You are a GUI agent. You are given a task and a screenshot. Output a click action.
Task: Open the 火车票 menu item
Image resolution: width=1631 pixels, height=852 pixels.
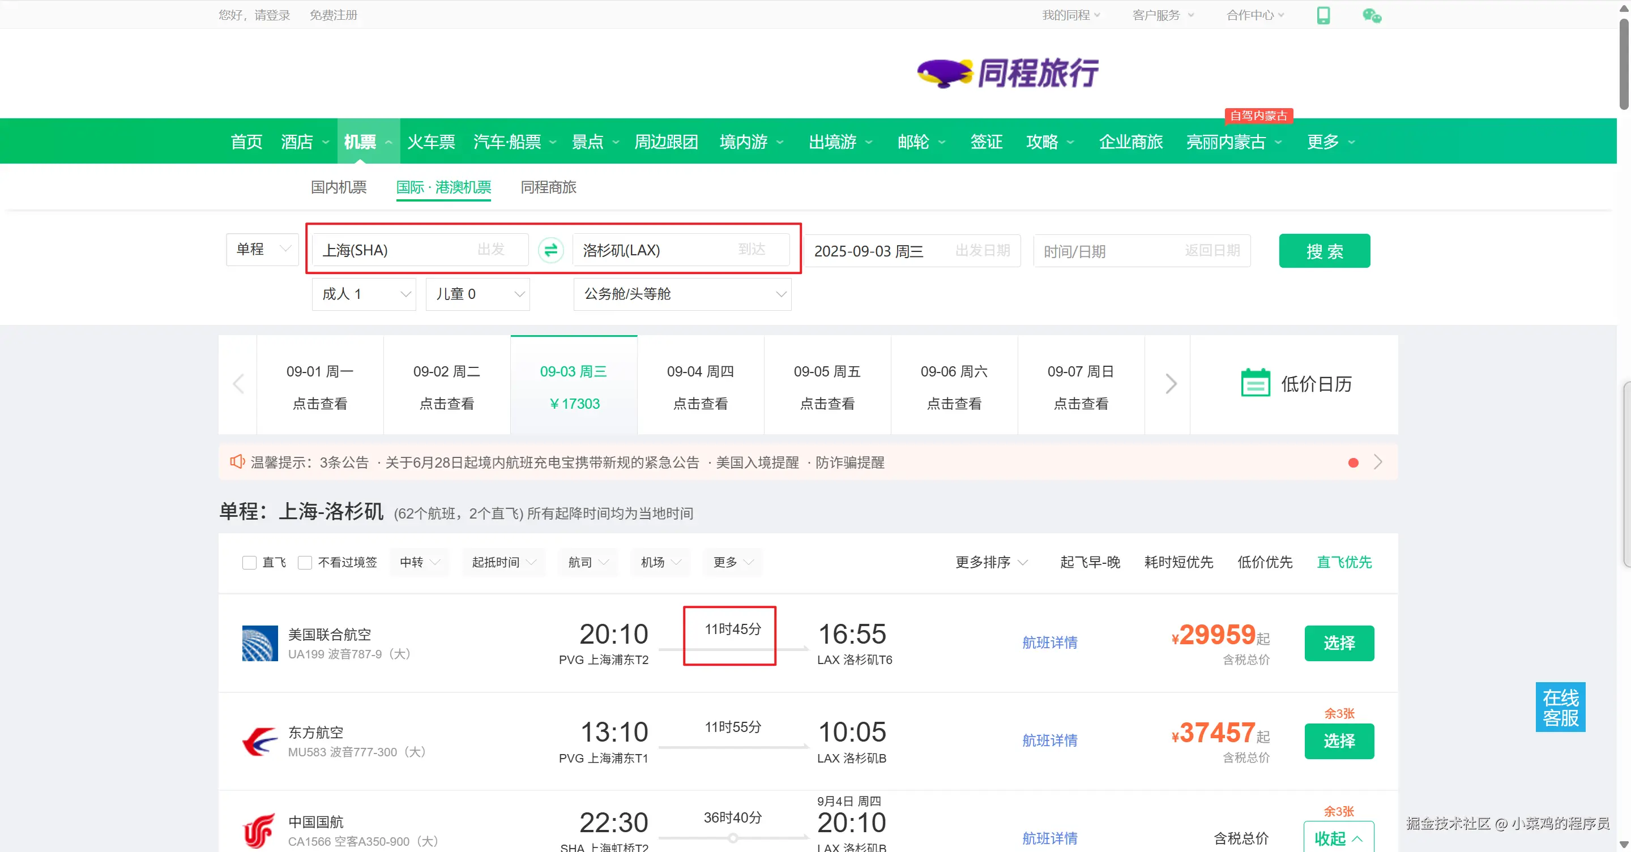[x=430, y=142]
